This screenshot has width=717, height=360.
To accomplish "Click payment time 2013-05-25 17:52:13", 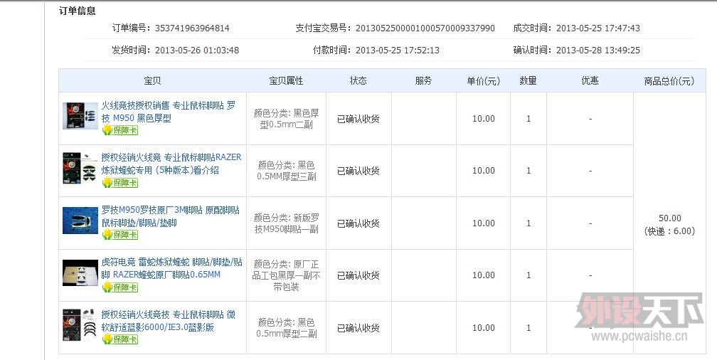I will (x=398, y=51).
